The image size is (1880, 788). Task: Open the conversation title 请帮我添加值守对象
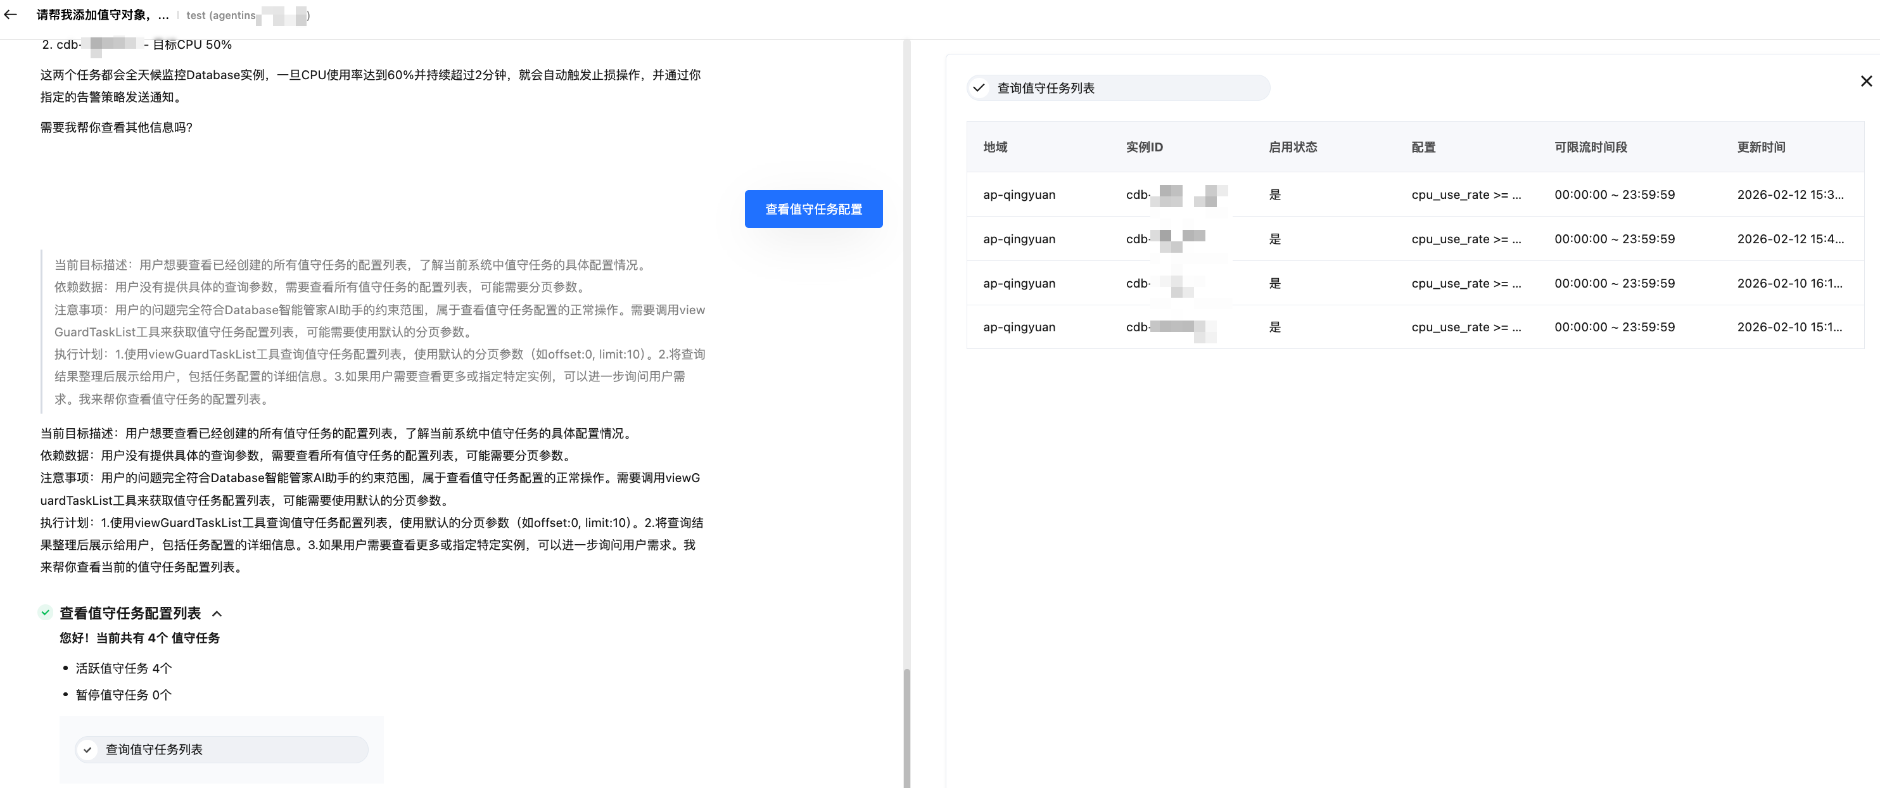102,15
